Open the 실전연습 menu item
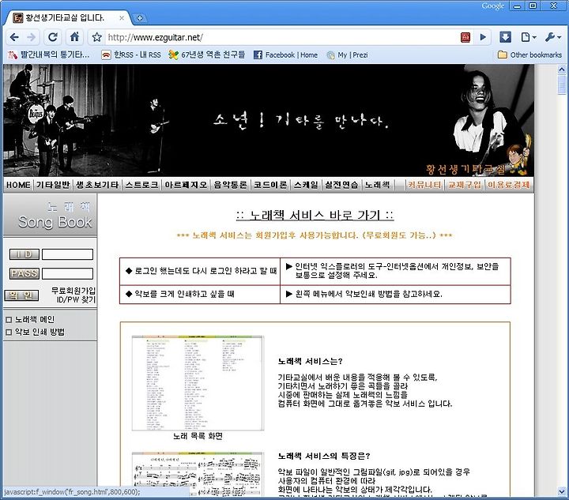569x500 pixels. (x=341, y=185)
